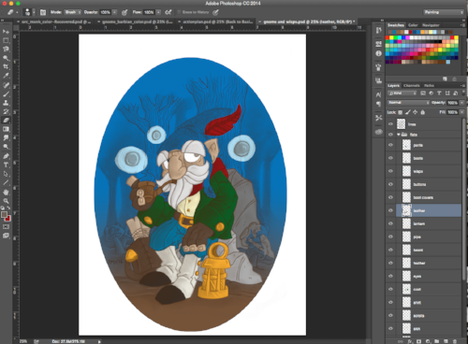Select the Hand tool
468x344 pixels.
(x=6, y=192)
